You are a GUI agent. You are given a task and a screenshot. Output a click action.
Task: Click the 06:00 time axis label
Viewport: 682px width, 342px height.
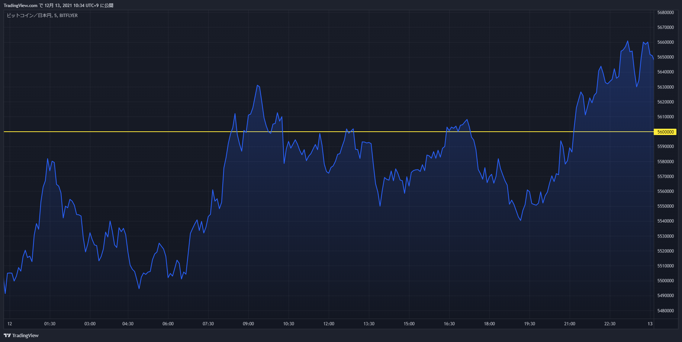click(x=168, y=324)
